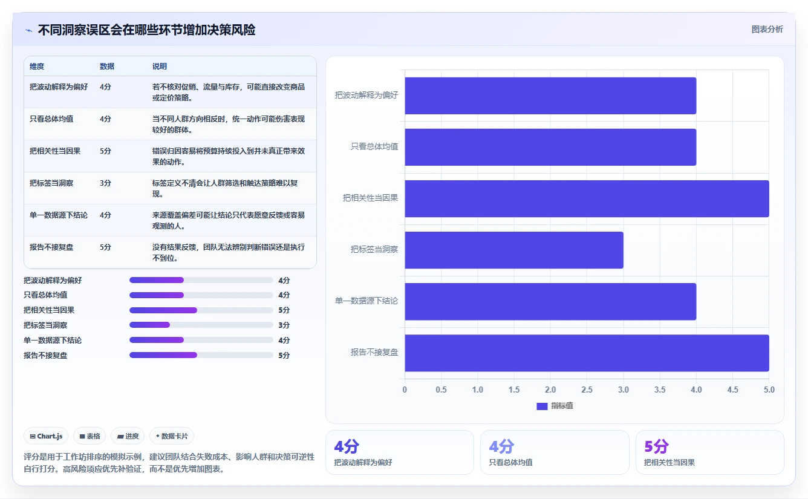The width and height of the screenshot is (808, 499).
Task: Select table cell 单一数据源下结论
Action: pyautogui.click(x=59, y=215)
